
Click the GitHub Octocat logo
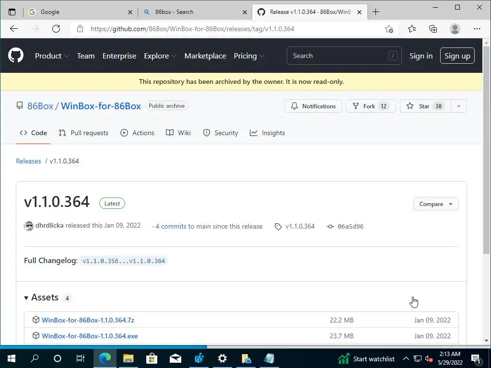(x=16, y=56)
